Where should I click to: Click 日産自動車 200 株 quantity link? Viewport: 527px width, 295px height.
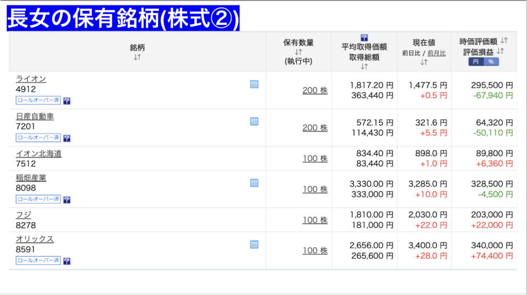pos(315,127)
